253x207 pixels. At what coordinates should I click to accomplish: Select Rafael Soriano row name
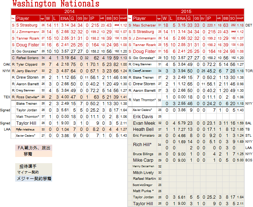coord(28,58)
